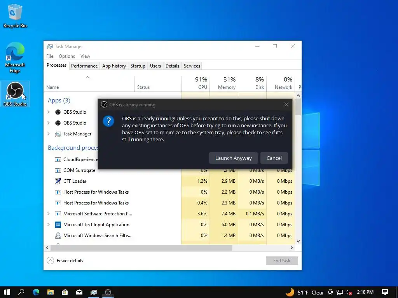Switch to the Performance tab
The width and height of the screenshot is (398, 298).
(84, 66)
